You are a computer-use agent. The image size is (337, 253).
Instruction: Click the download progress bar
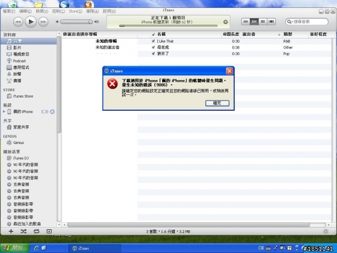coord(168,26)
